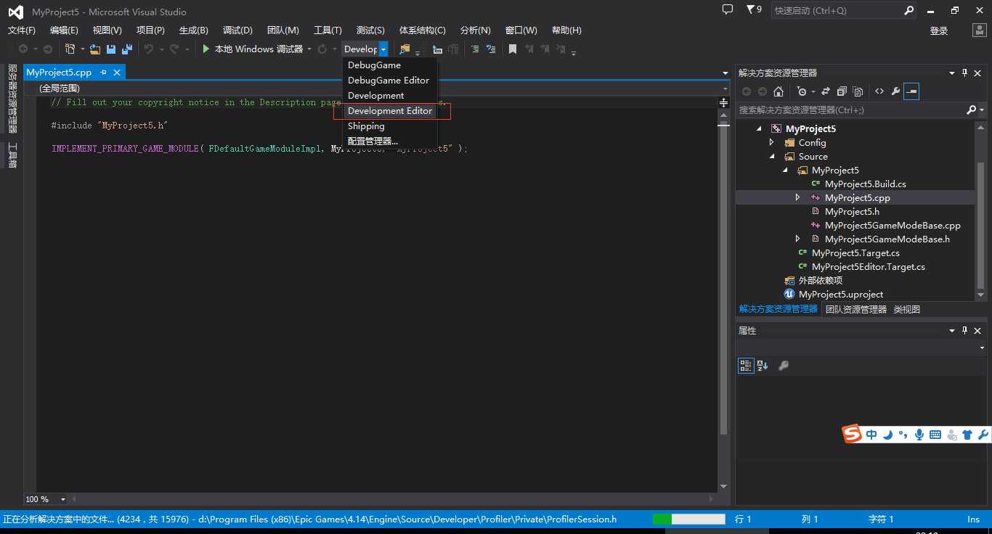Click the Sogou soft keyboard icon
The height and width of the screenshot is (534, 992).
[935, 435]
